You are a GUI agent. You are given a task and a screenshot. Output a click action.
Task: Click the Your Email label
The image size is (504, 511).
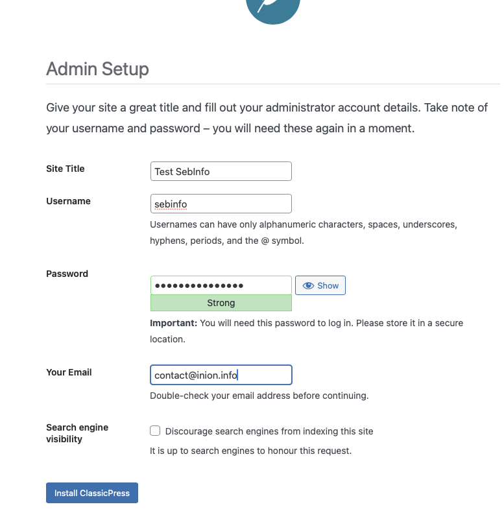(69, 372)
